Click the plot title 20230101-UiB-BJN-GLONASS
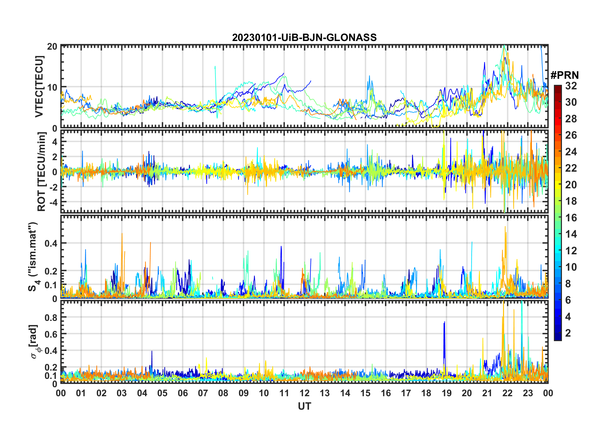609x426 pixels. (304, 37)
